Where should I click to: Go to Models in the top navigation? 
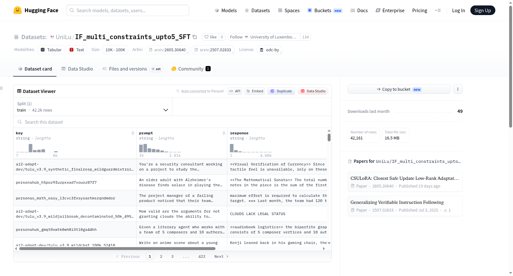226,10
